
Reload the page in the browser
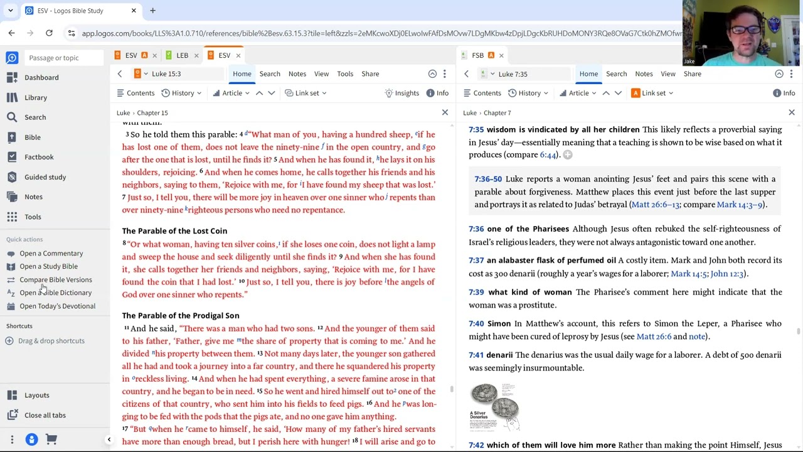[x=49, y=33]
